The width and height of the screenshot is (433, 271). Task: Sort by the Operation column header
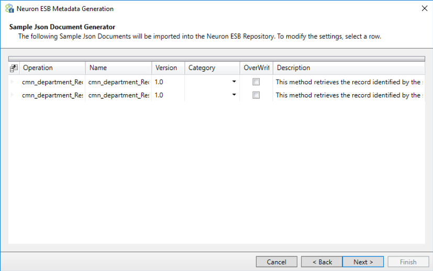[52, 68]
